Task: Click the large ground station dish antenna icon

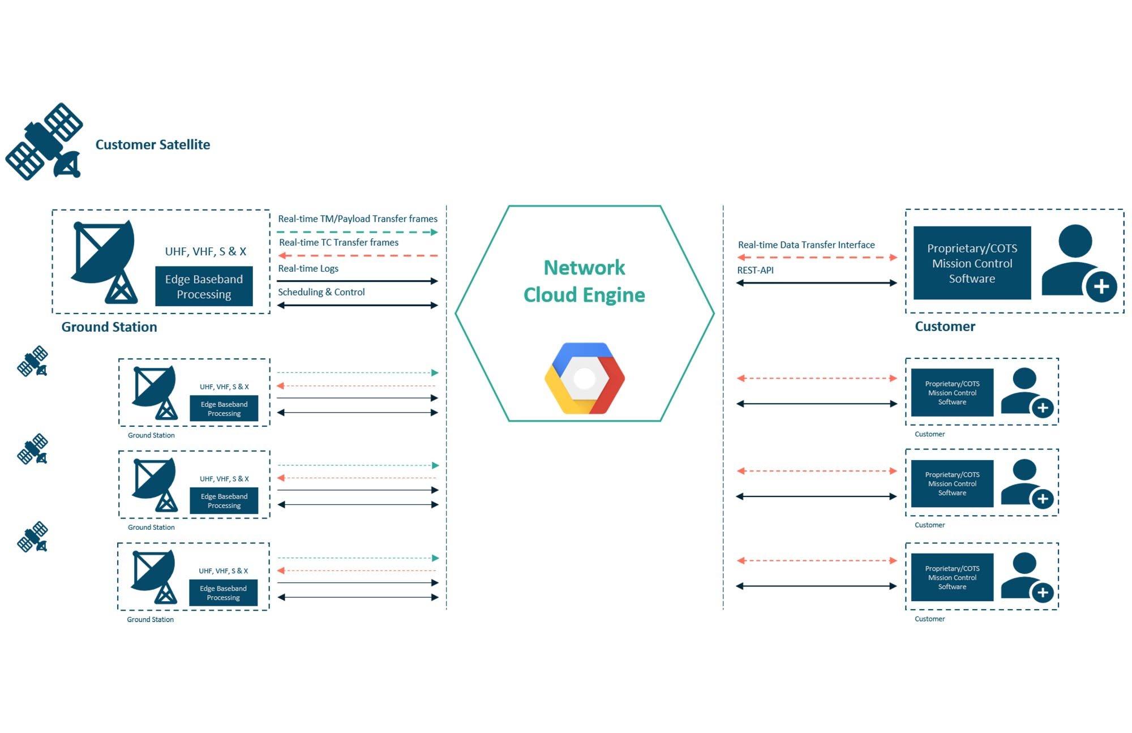Action: tap(104, 262)
